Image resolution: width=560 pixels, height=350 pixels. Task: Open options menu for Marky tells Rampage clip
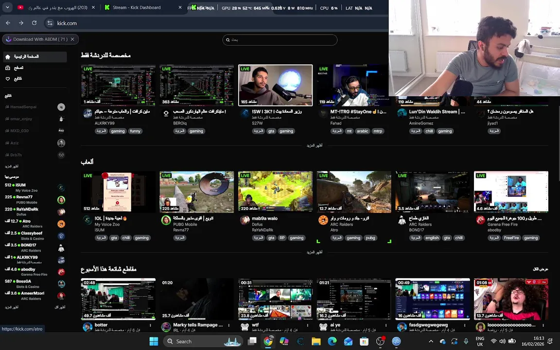tap(229, 325)
